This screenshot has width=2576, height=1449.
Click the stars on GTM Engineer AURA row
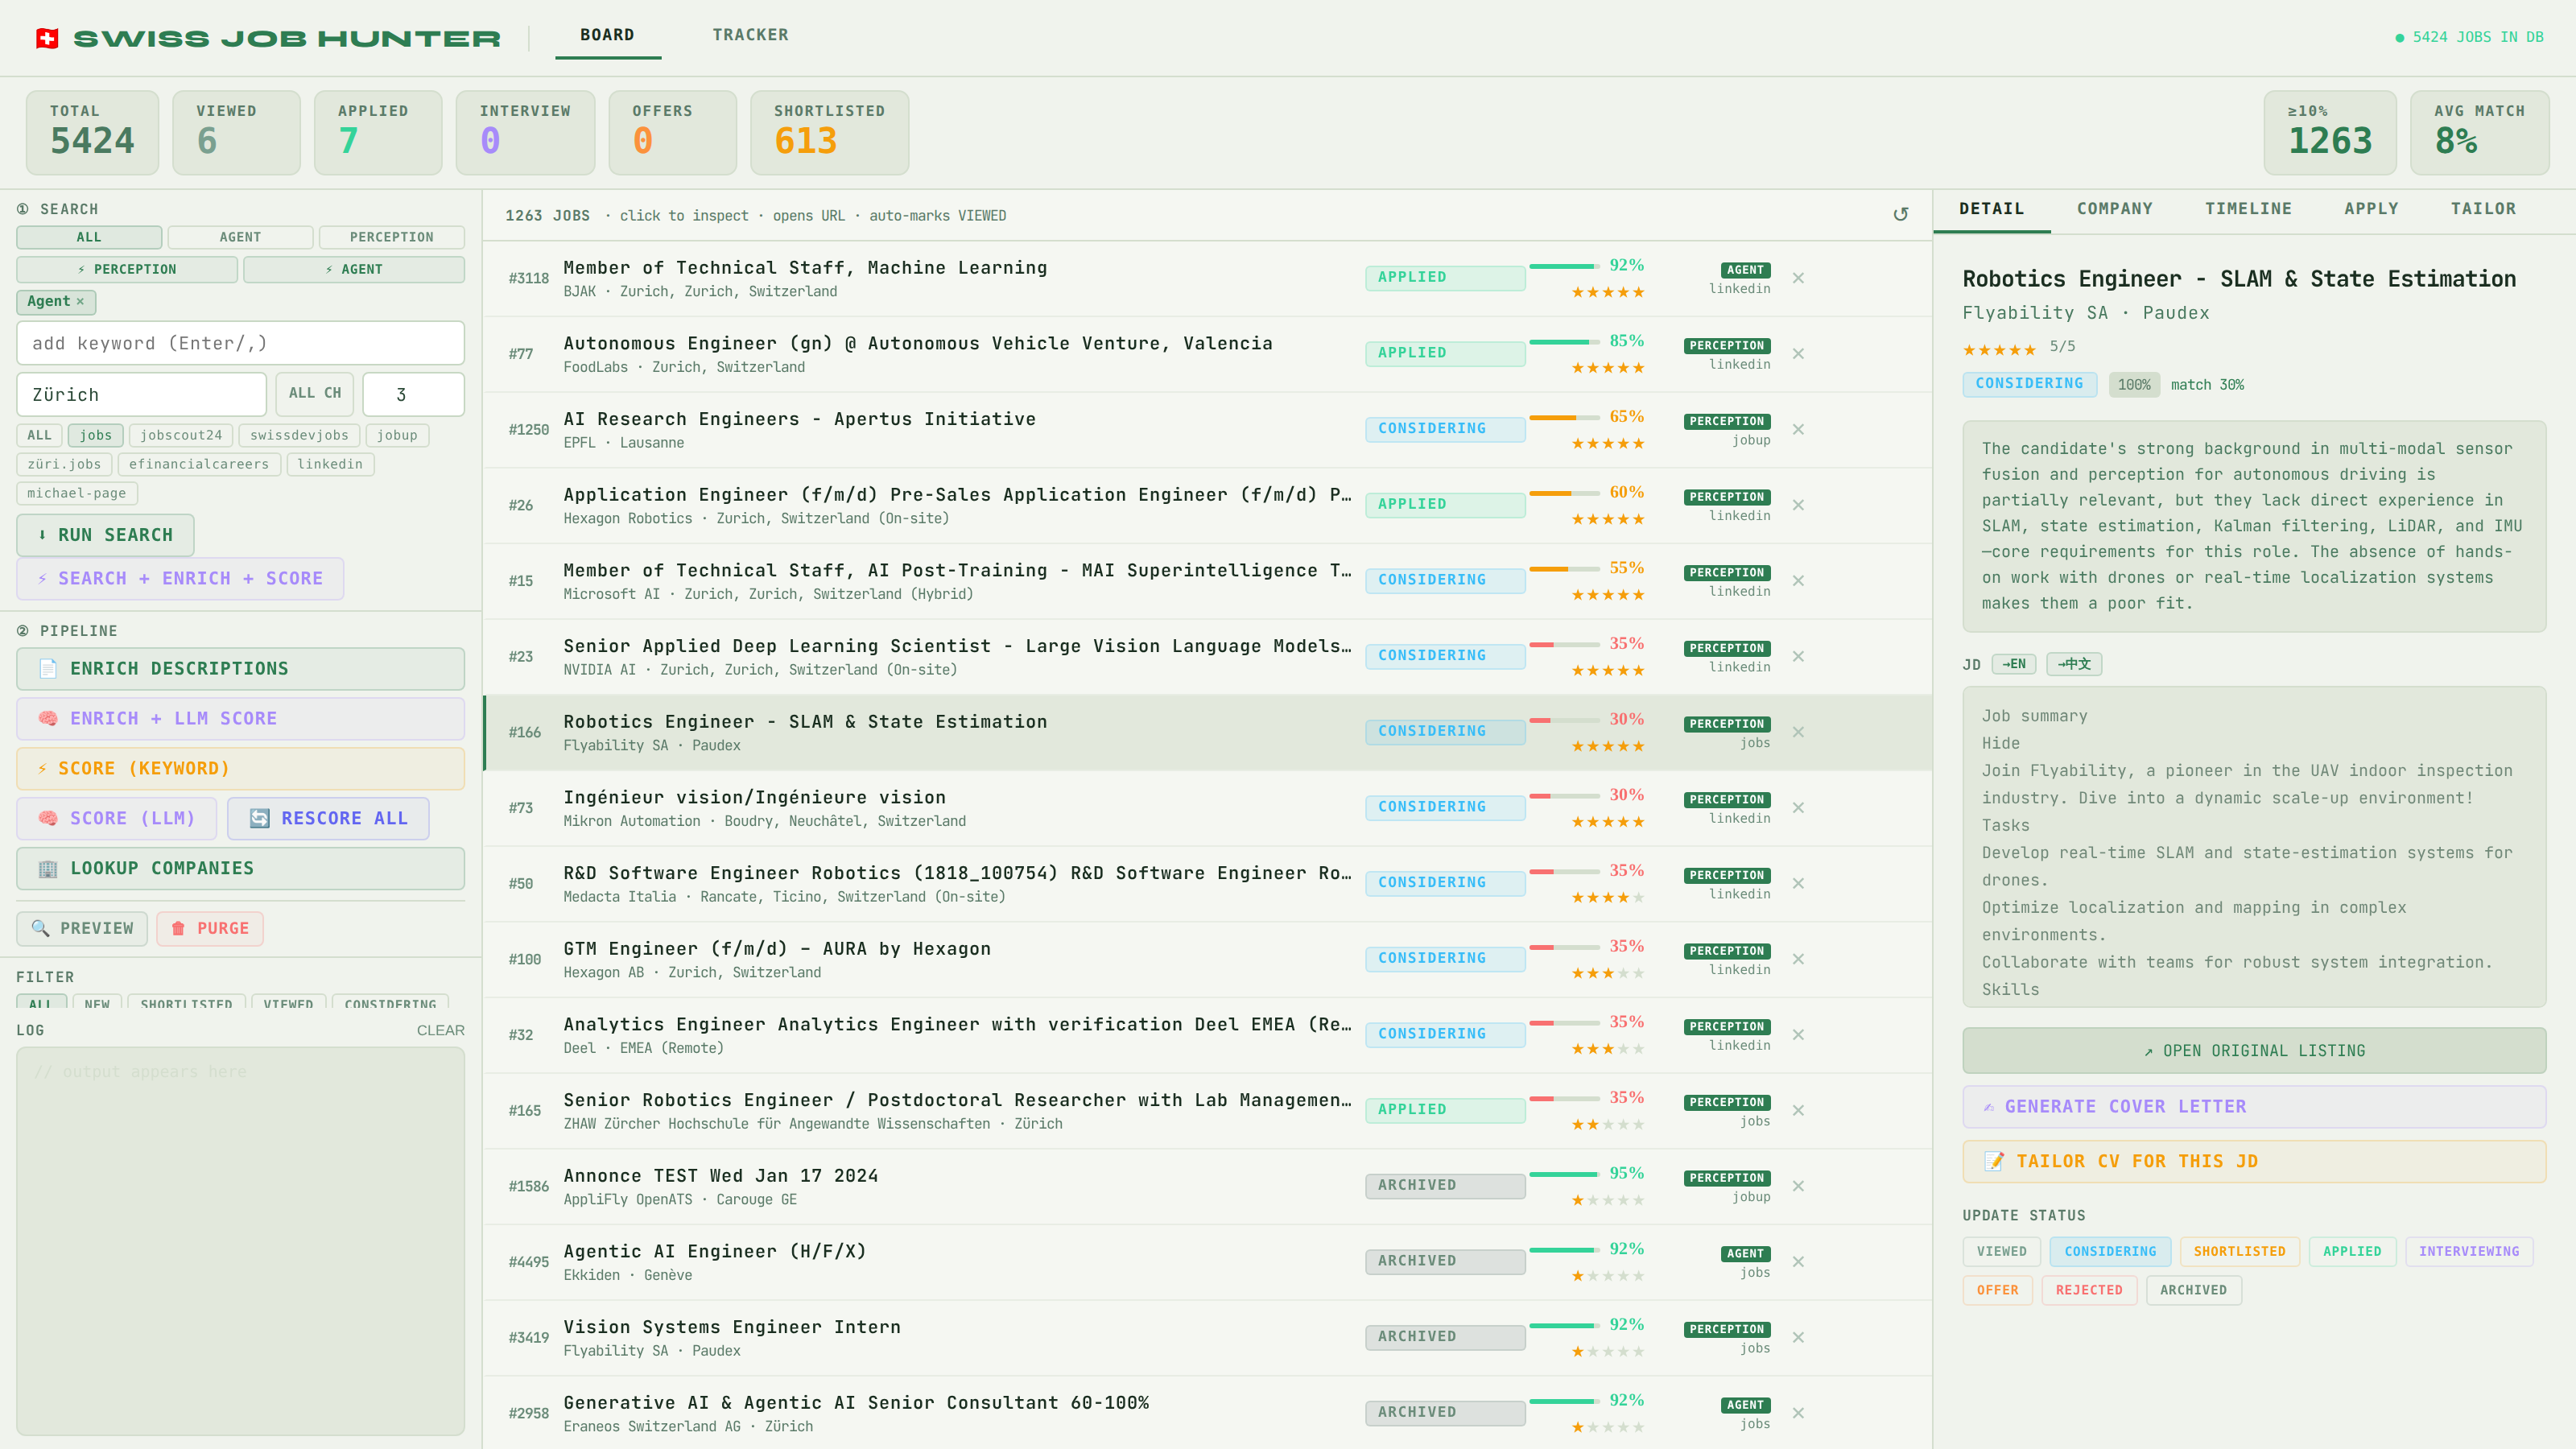[x=1607, y=973]
